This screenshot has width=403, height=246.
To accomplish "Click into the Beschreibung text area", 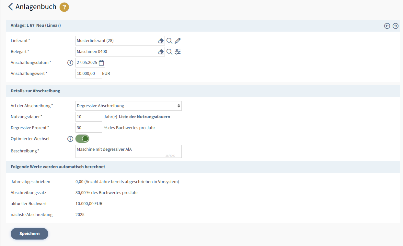I will (128, 151).
